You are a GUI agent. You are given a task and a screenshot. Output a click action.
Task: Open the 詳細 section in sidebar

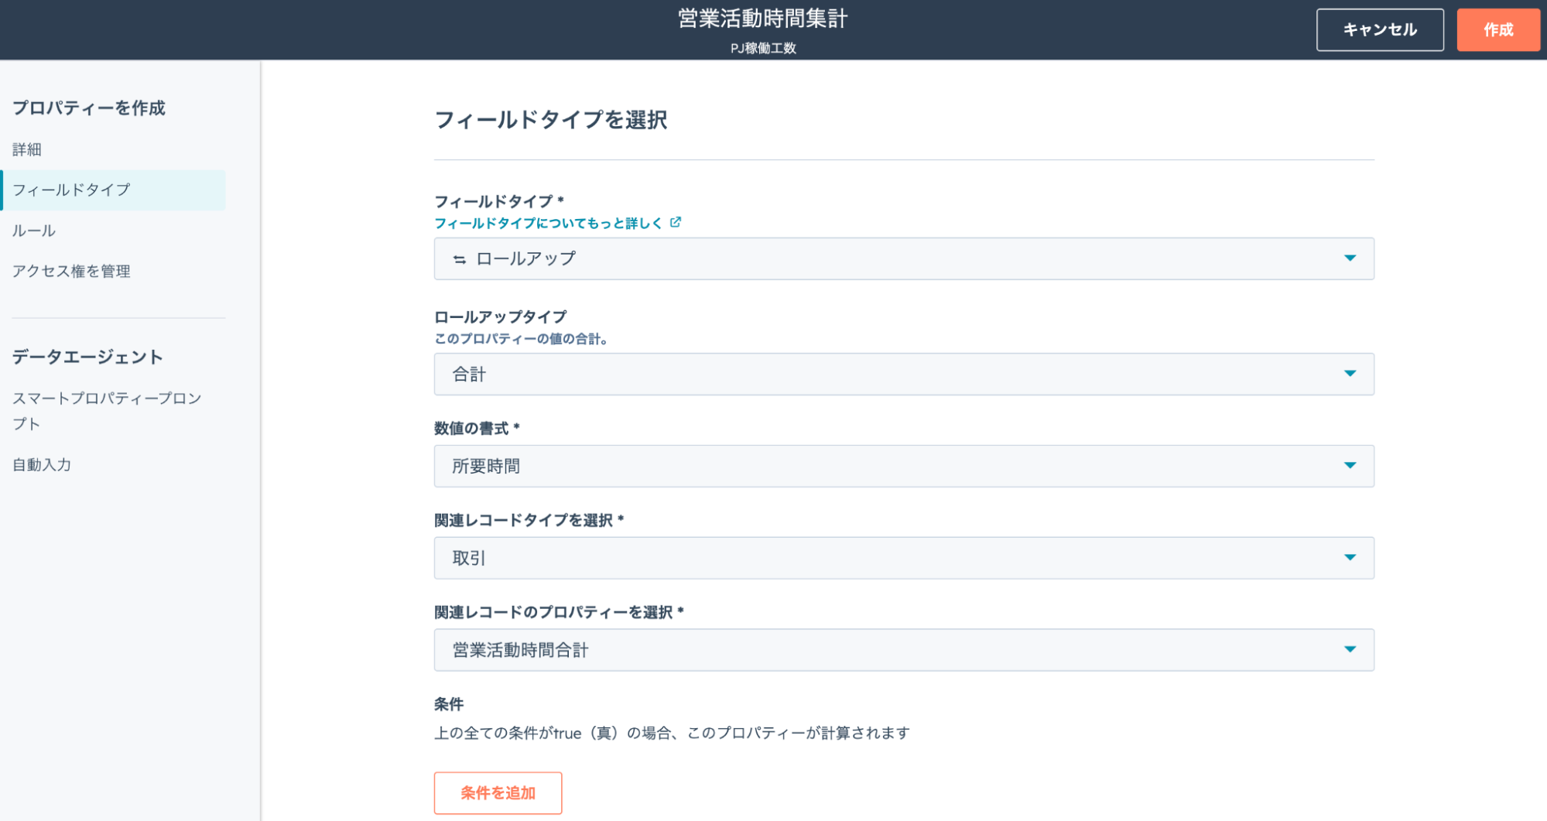(x=27, y=149)
